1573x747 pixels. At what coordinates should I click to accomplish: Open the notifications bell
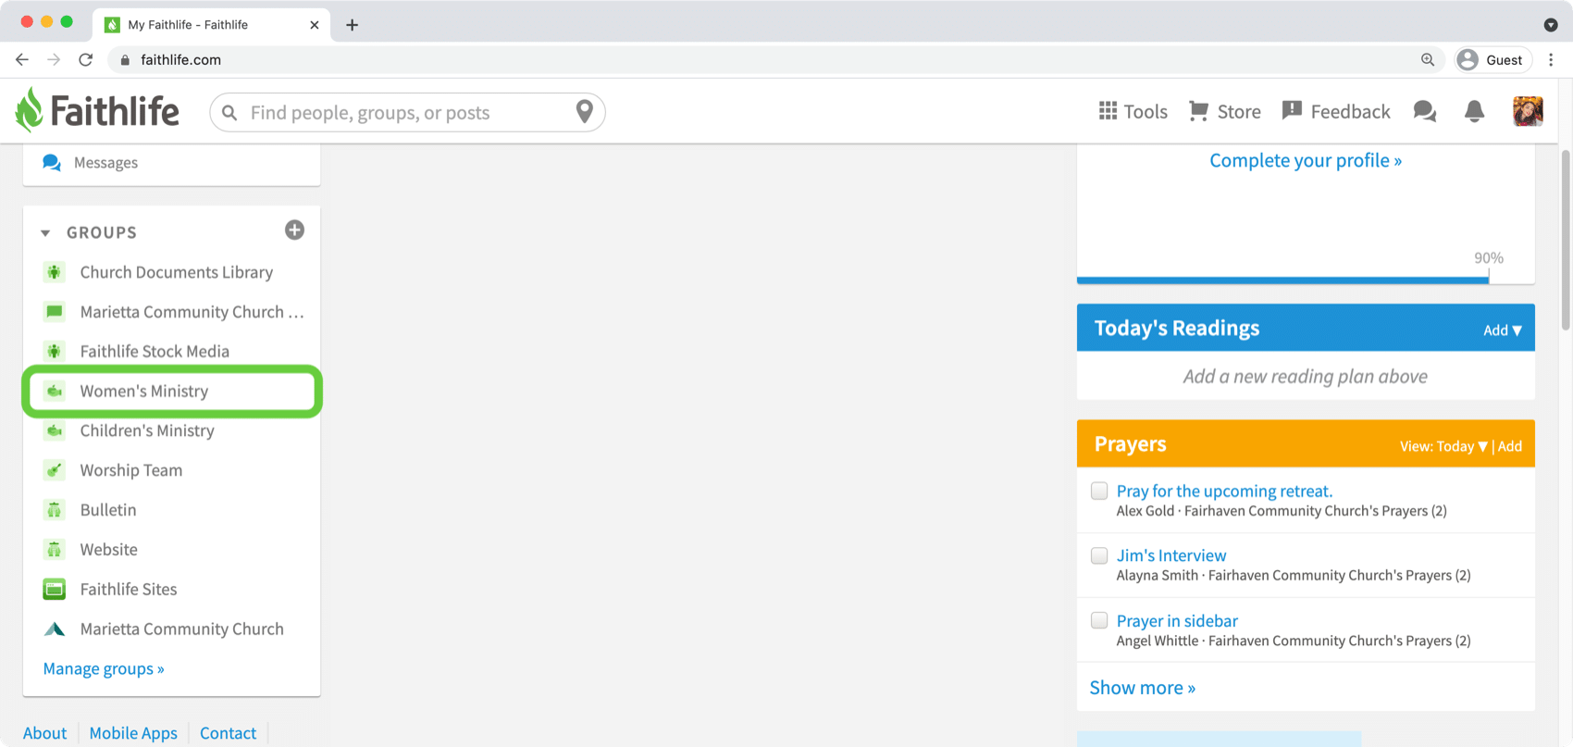1475,112
